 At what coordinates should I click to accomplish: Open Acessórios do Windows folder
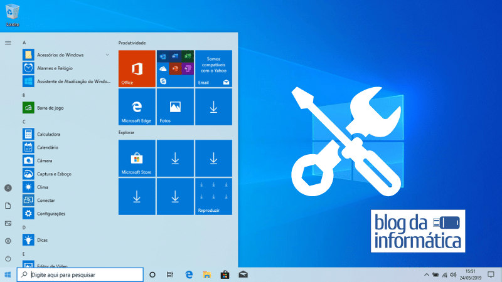point(67,55)
